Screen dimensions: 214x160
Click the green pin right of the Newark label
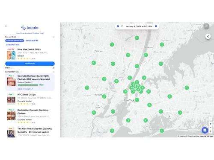point(104,96)
